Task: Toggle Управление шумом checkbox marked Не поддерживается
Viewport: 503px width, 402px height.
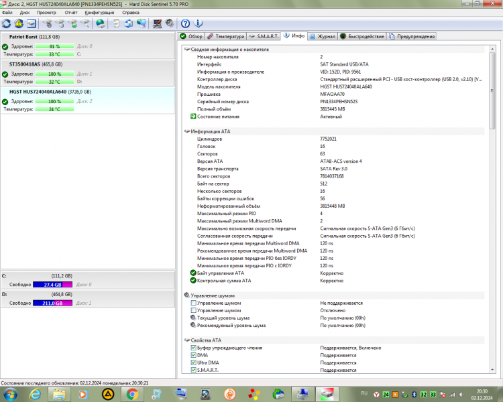Action: click(193, 303)
